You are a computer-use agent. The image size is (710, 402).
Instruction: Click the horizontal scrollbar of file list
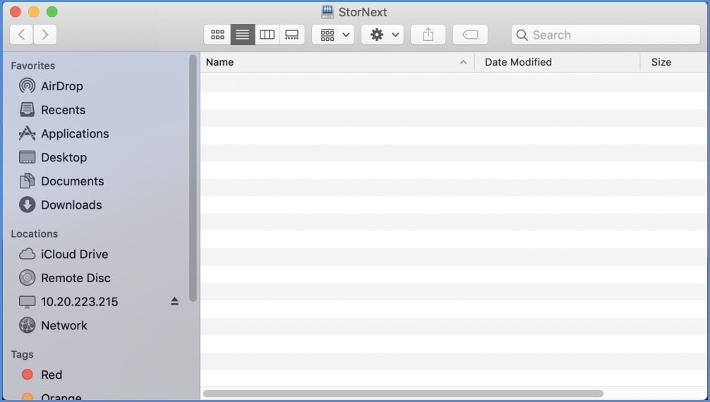pyautogui.click(x=403, y=394)
